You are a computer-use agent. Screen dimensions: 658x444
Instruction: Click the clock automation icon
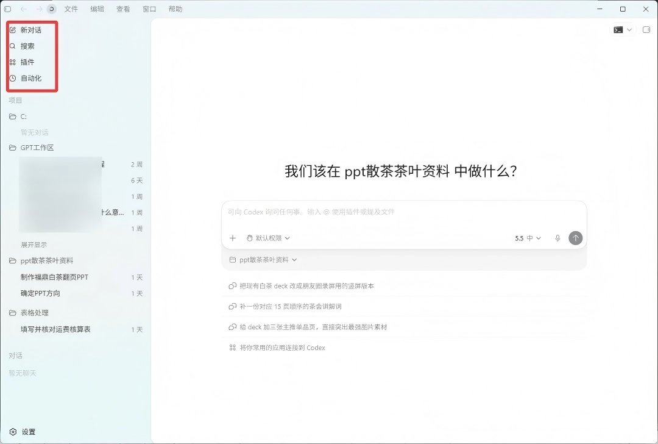click(x=13, y=78)
